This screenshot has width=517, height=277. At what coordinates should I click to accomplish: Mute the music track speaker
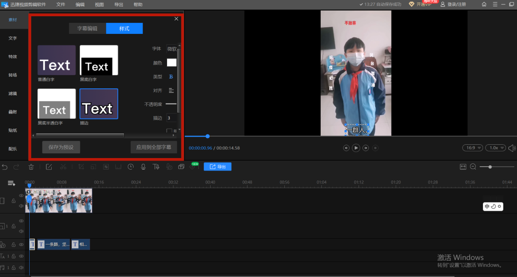[21, 267]
